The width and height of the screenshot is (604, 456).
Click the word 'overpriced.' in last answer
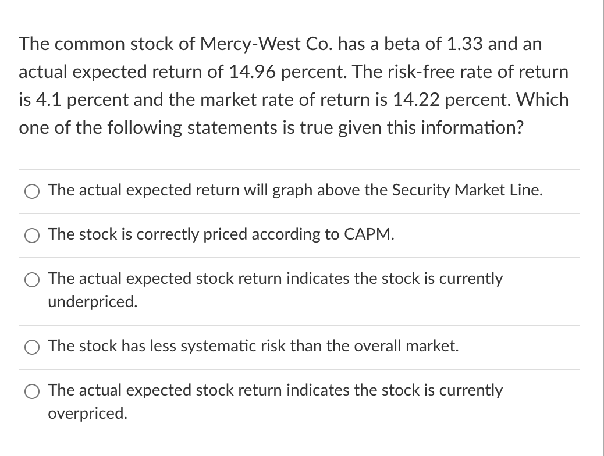(87, 413)
